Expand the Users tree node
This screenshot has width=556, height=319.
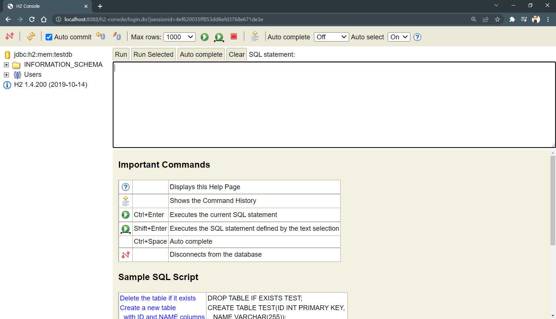pos(6,75)
